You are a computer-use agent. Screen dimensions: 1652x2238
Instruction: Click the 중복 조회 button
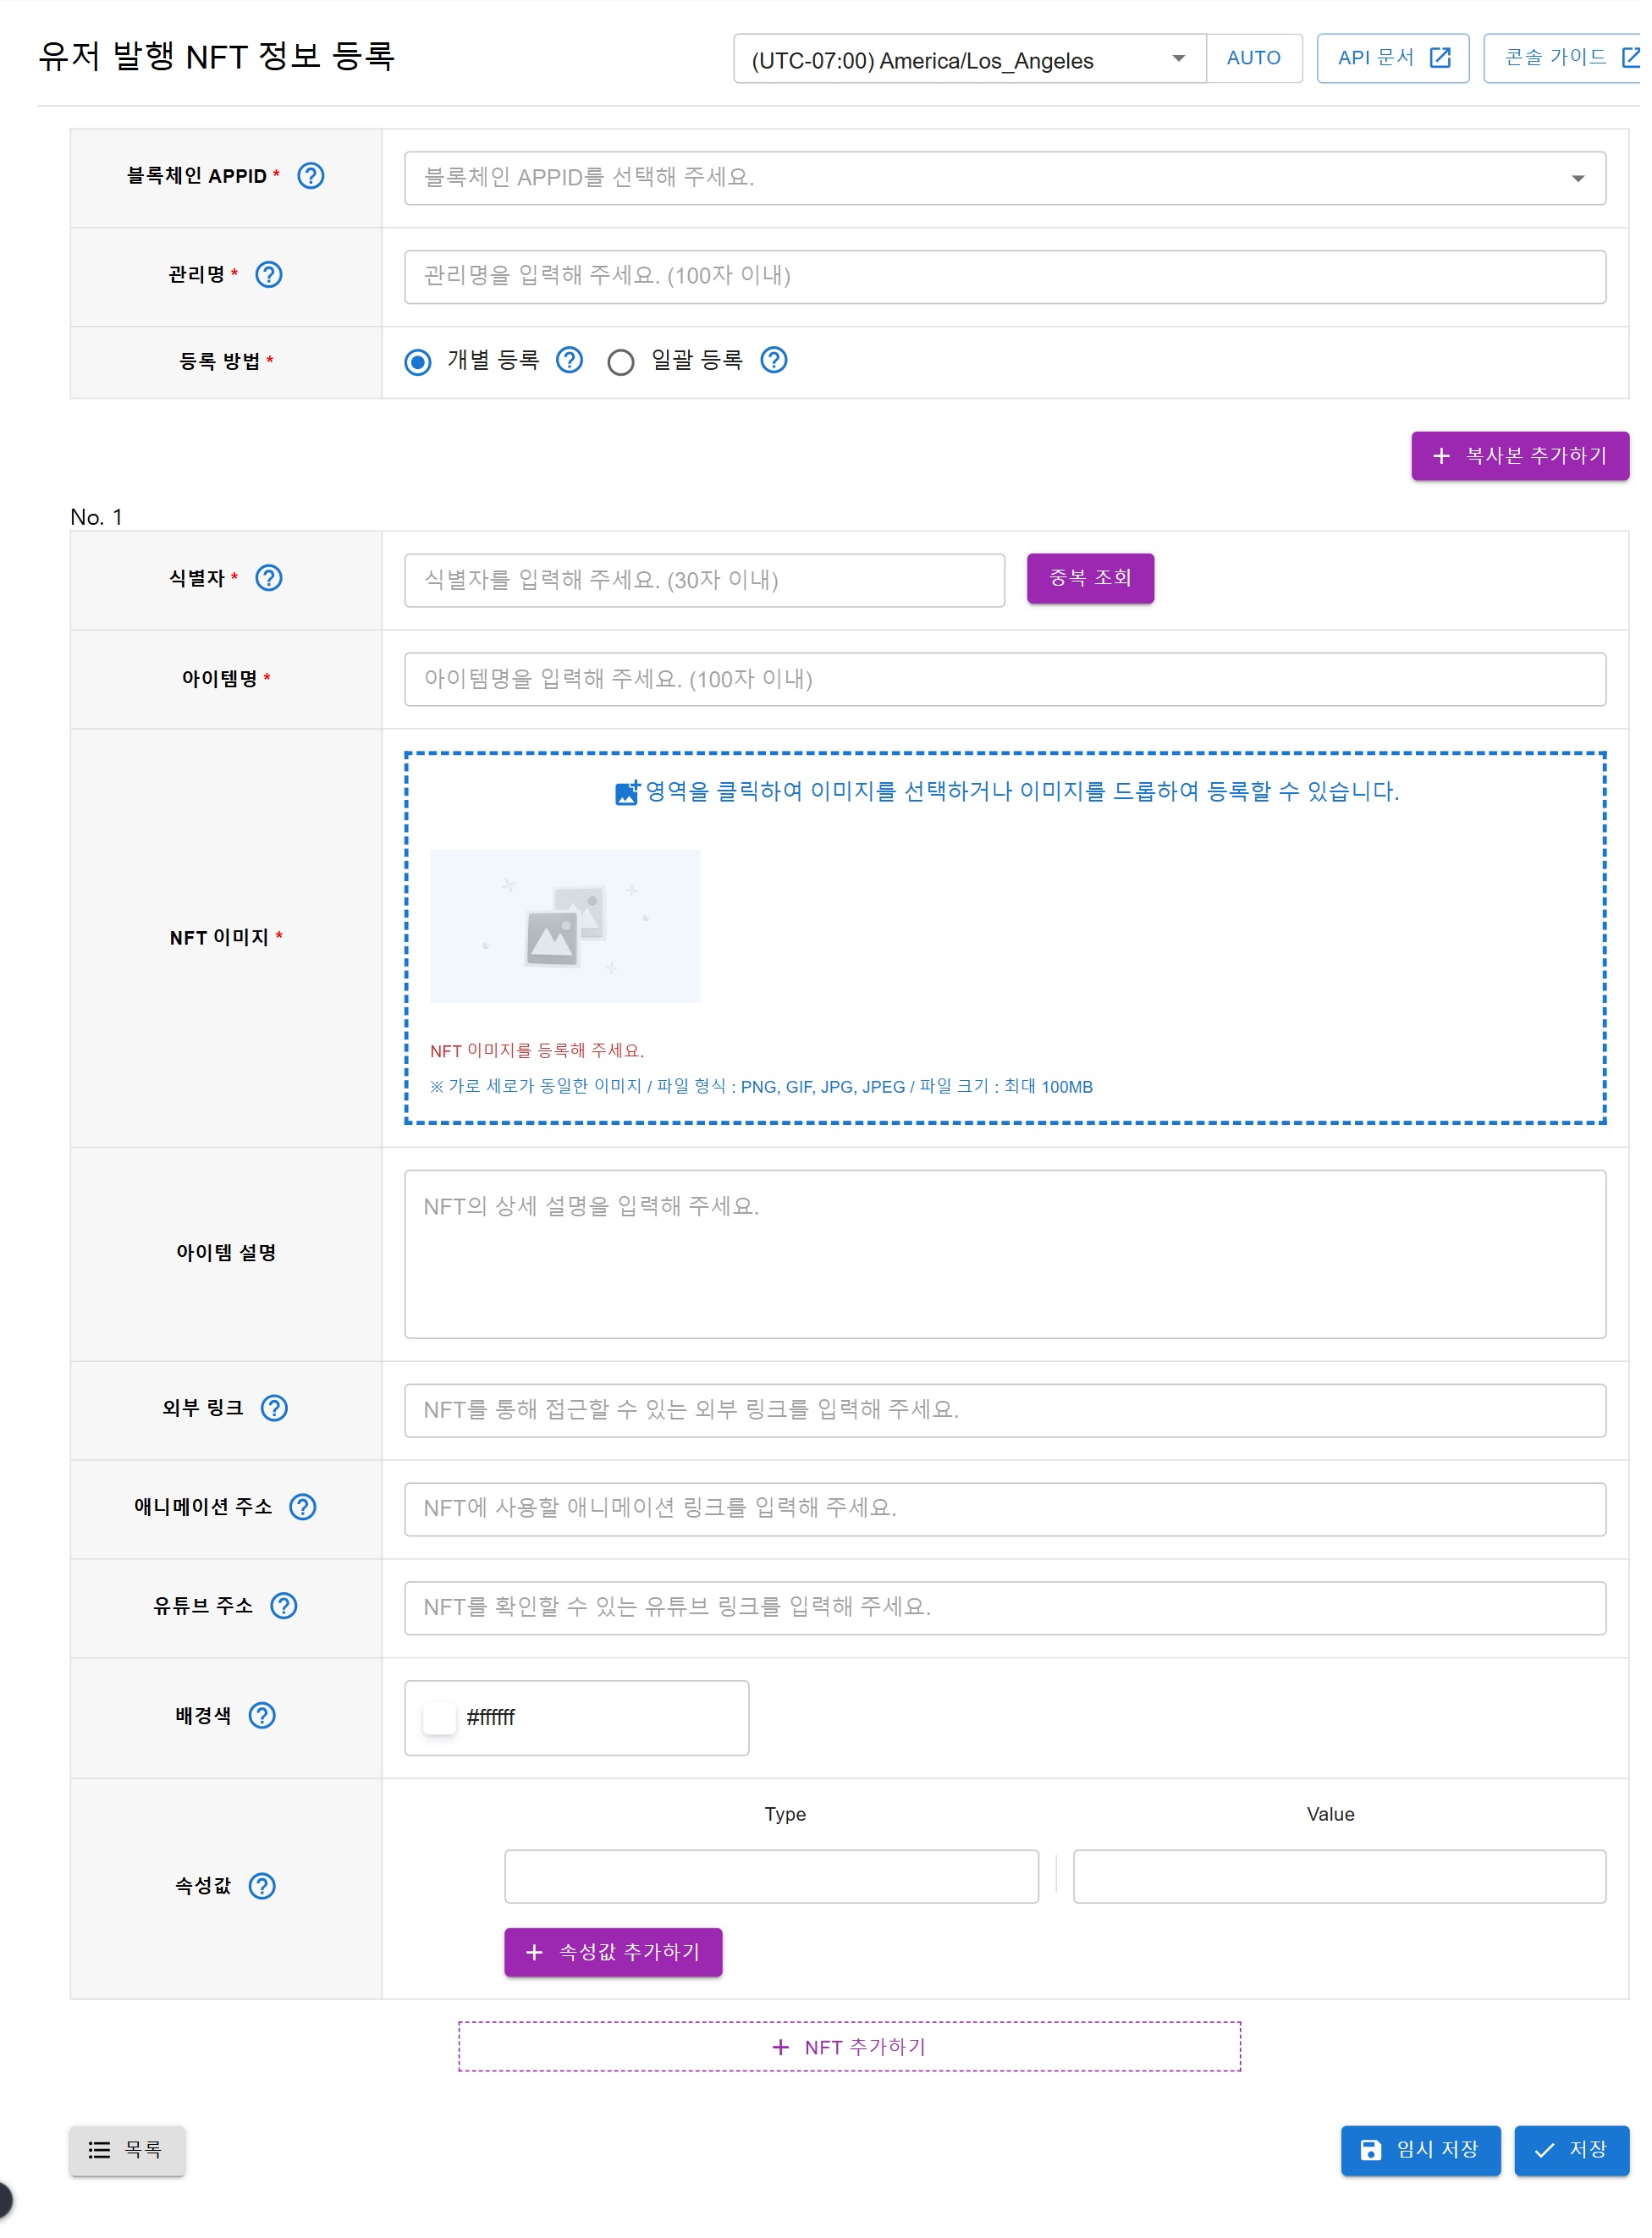1090,578
